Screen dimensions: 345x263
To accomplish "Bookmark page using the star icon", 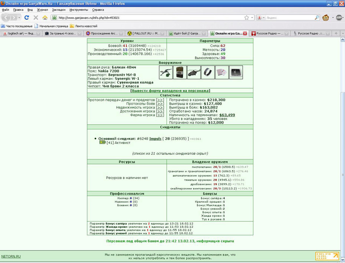I will pyautogui.click(x=247, y=17).
